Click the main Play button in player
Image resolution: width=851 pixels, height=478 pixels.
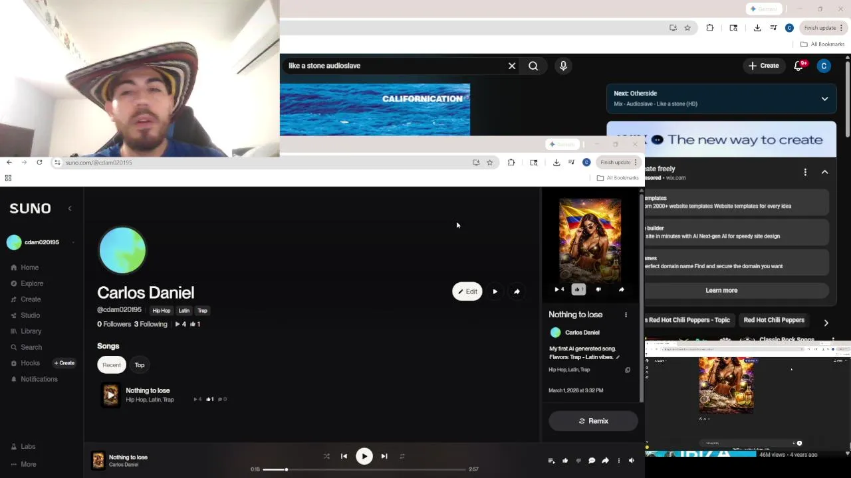pyautogui.click(x=364, y=456)
